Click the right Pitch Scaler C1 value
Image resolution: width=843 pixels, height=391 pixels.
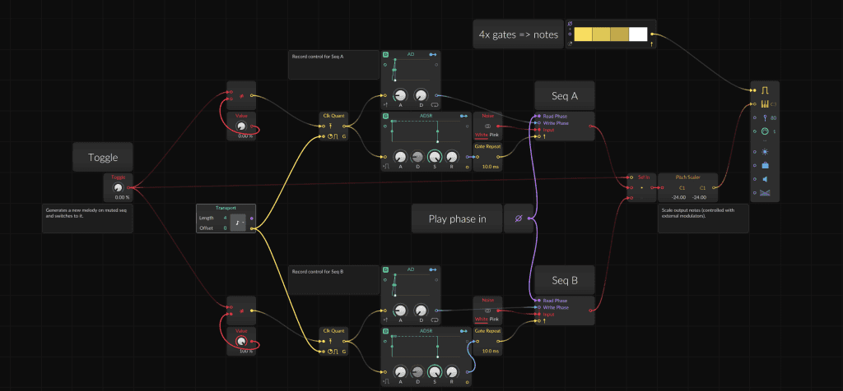[x=702, y=188]
